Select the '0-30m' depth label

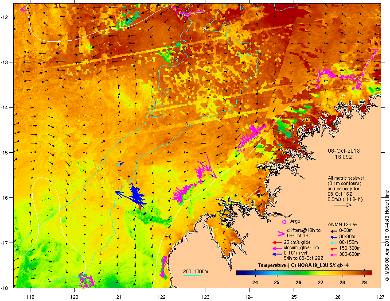point(346,231)
